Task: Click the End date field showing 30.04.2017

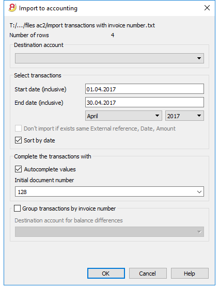Action: point(145,102)
